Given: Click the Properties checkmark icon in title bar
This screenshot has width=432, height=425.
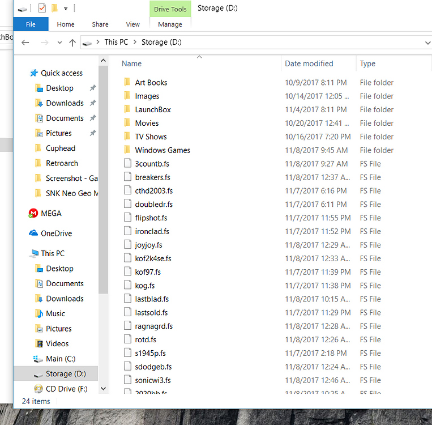Looking at the screenshot, I should pos(41,8).
